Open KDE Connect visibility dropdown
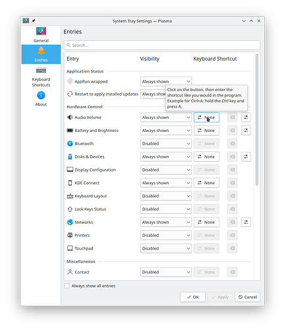The width and height of the screenshot is (284, 330). (166, 183)
